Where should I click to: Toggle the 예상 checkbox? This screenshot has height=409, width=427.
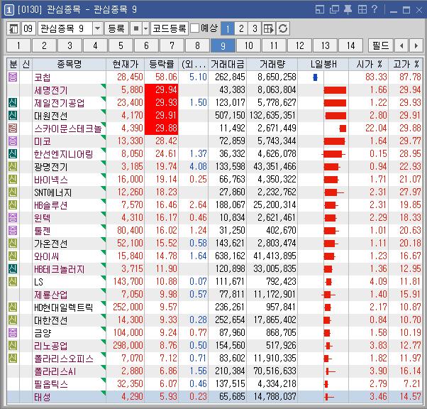pos(194,28)
